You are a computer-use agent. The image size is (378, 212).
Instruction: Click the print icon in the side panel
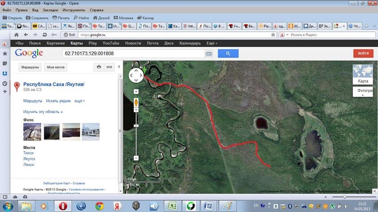(99, 67)
